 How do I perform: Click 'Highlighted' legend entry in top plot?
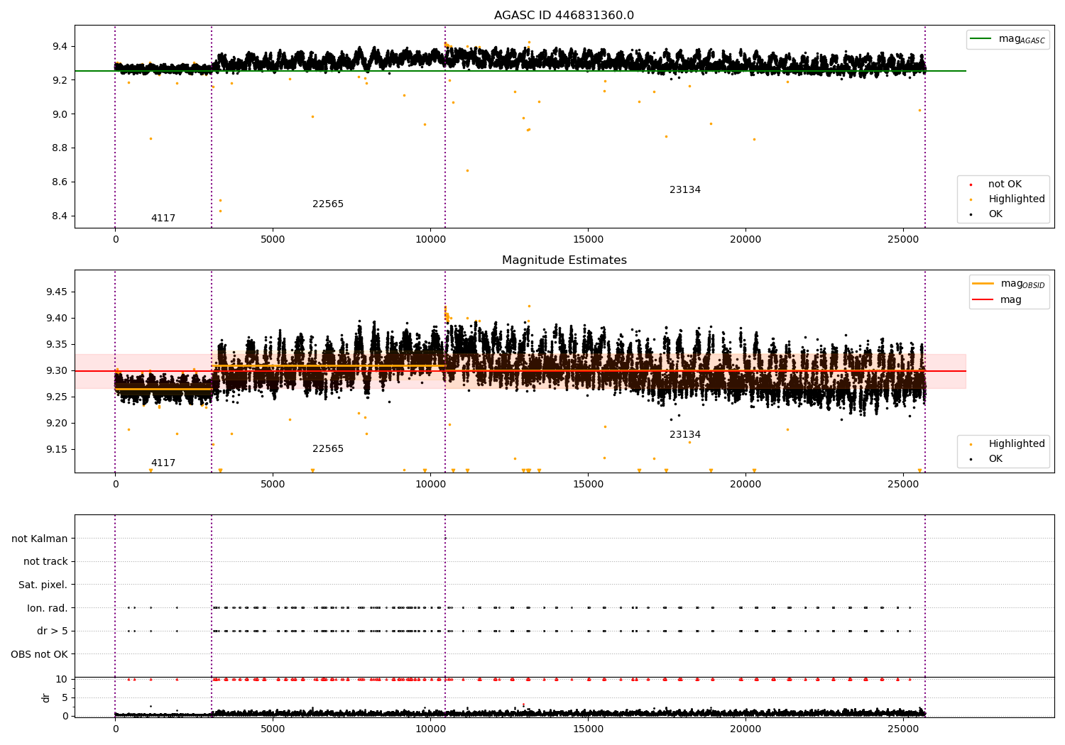(x=1017, y=199)
